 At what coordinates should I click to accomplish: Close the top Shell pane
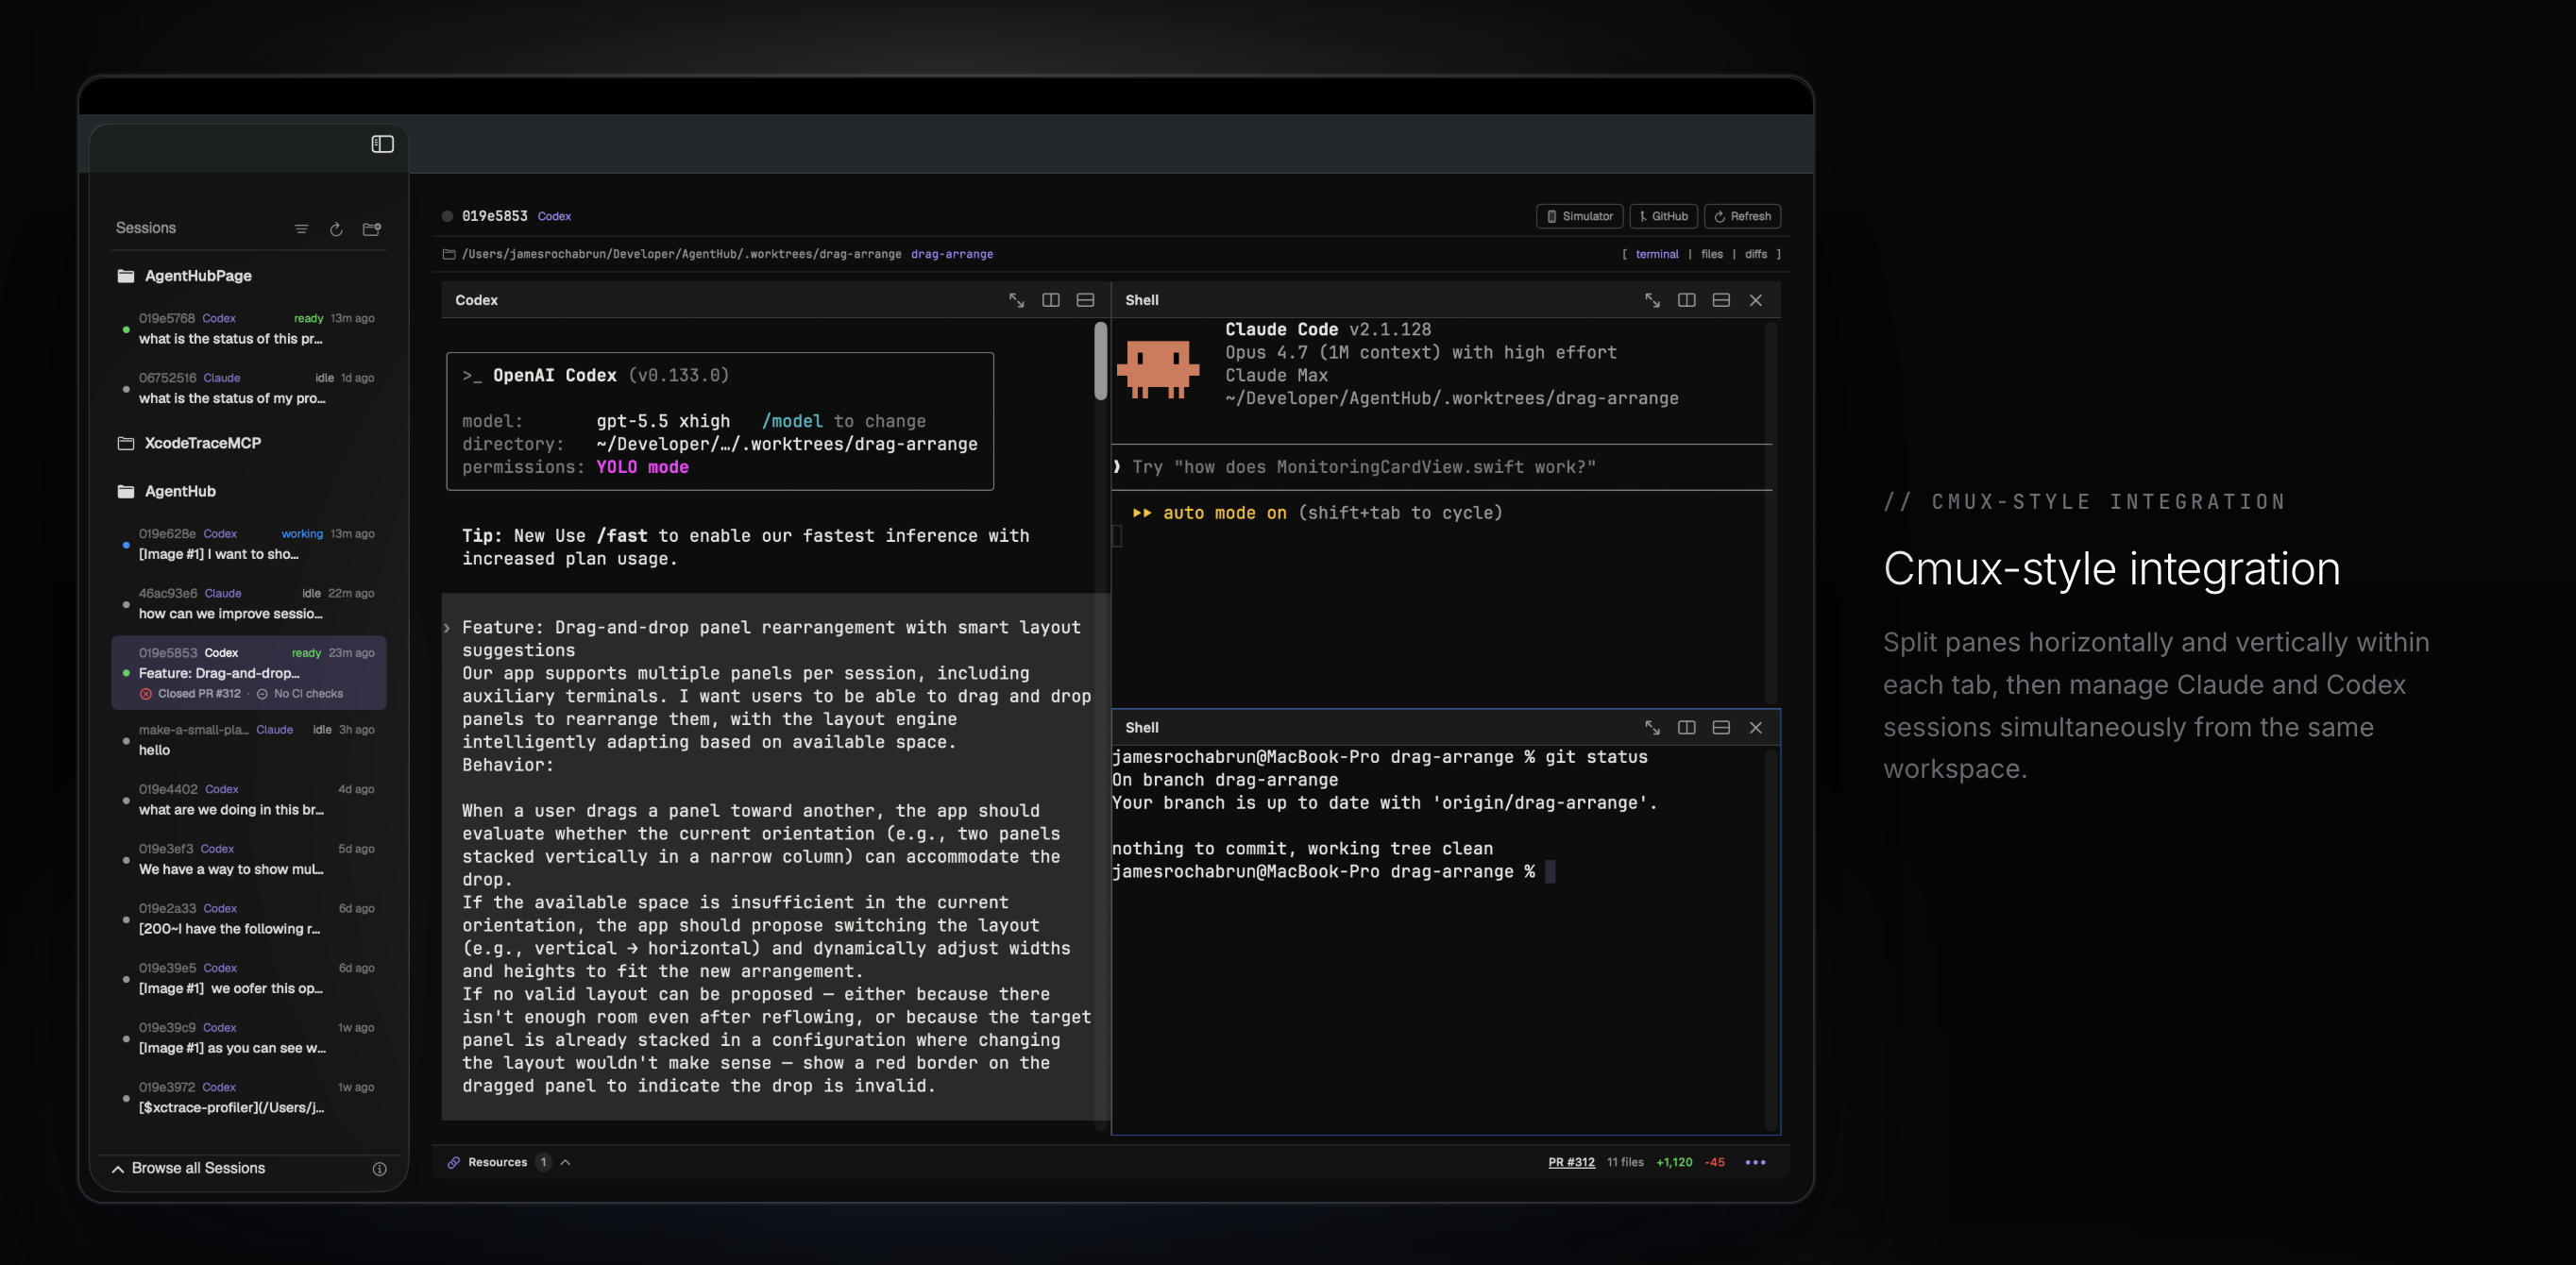tap(1755, 300)
